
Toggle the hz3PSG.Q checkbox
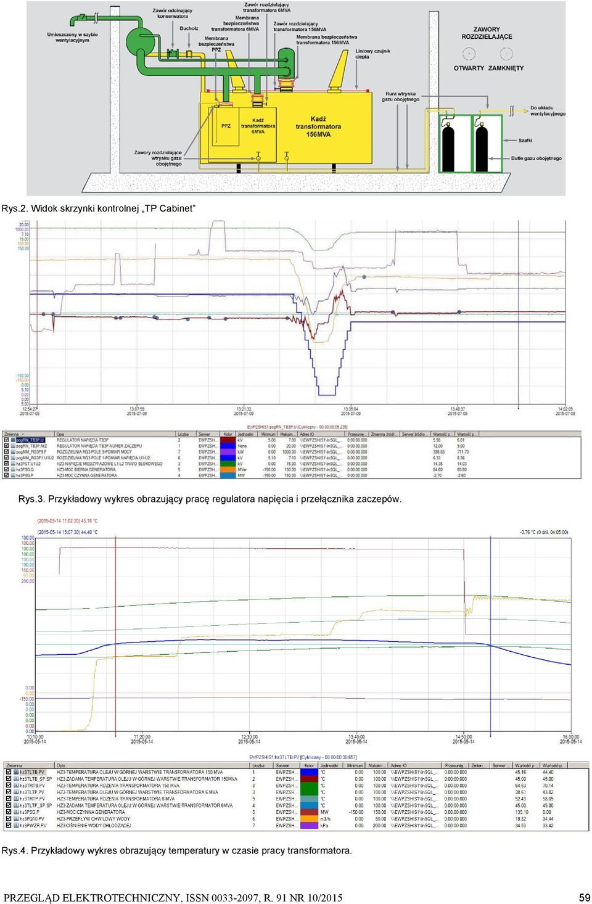coord(7,469)
